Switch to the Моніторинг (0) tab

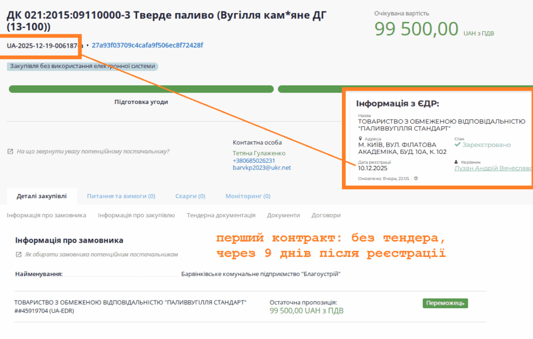click(x=248, y=196)
